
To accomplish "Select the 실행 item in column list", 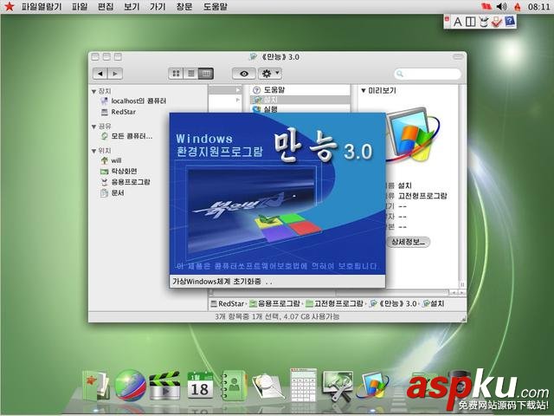I will tap(300, 109).
